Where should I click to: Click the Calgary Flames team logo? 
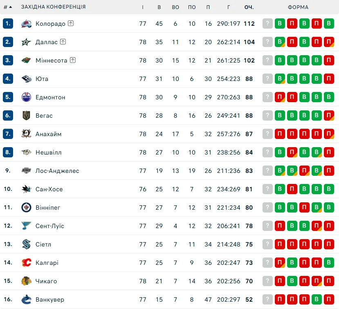[x=26, y=263]
